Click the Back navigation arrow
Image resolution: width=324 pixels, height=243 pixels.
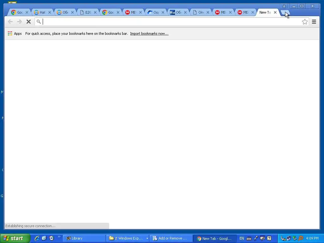(x=10, y=22)
